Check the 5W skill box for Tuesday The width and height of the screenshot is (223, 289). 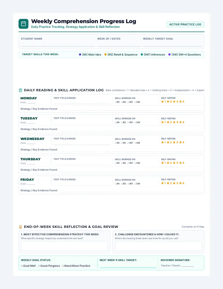click(x=135, y=122)
